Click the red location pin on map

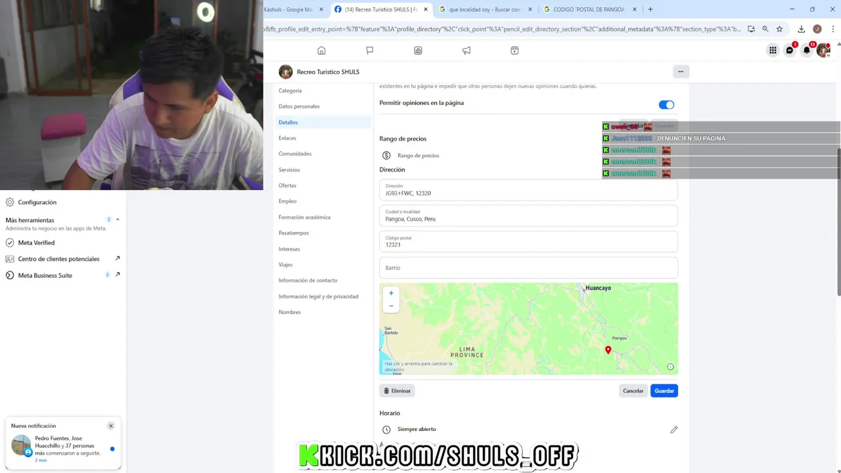[x=608, y=350]
